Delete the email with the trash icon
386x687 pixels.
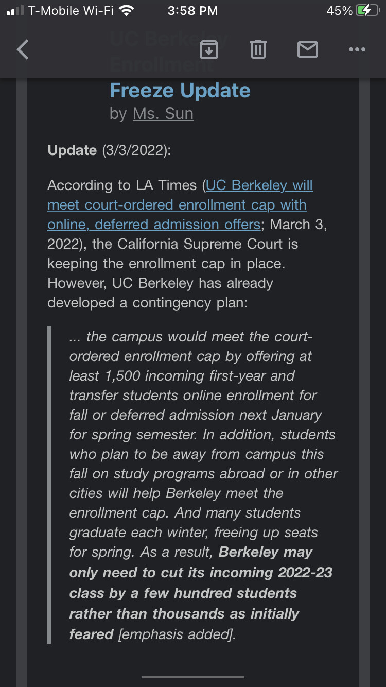[x=258, y=49]
